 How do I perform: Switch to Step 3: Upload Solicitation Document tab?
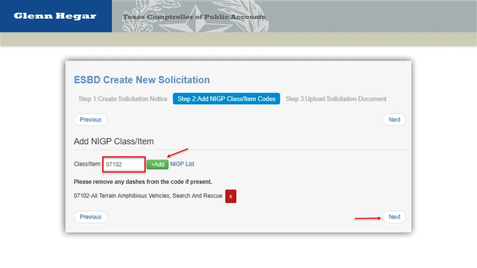pos(336,99)
